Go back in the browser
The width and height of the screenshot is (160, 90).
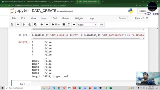pos(2,5)
